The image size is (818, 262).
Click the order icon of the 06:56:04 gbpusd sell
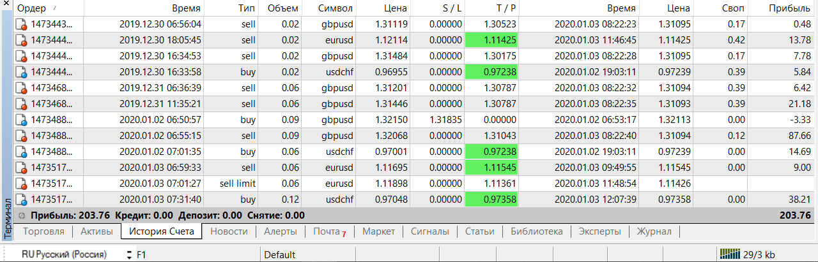click(x=21, y=25)
